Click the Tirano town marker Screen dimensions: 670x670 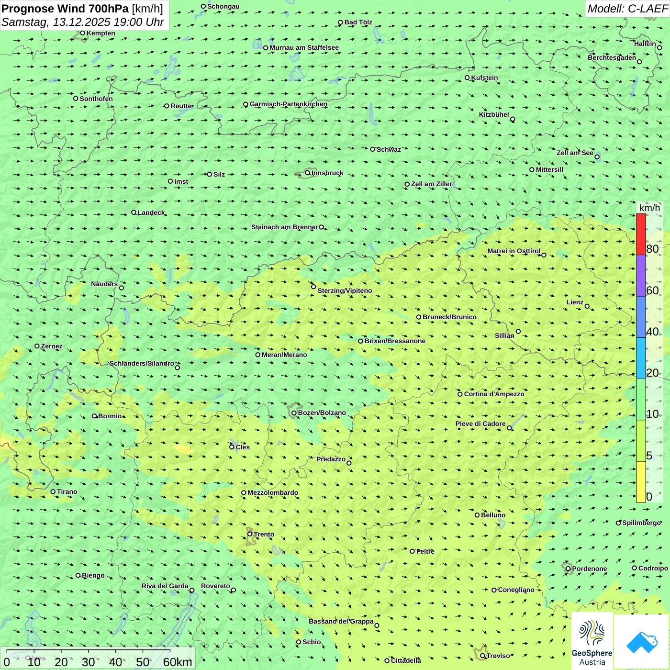pos(53,491)
